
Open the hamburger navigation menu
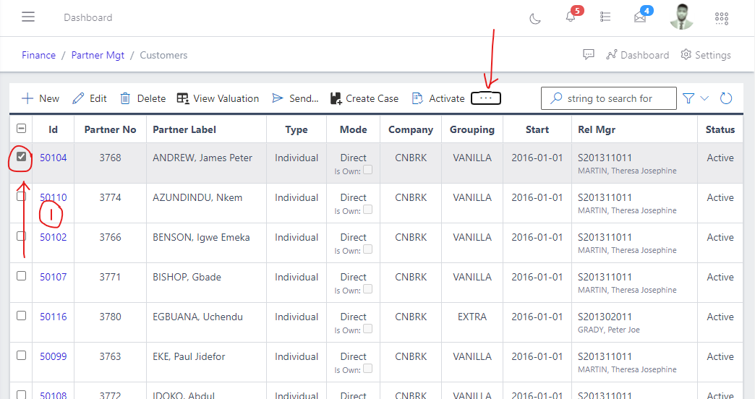(x=28, y=17)
